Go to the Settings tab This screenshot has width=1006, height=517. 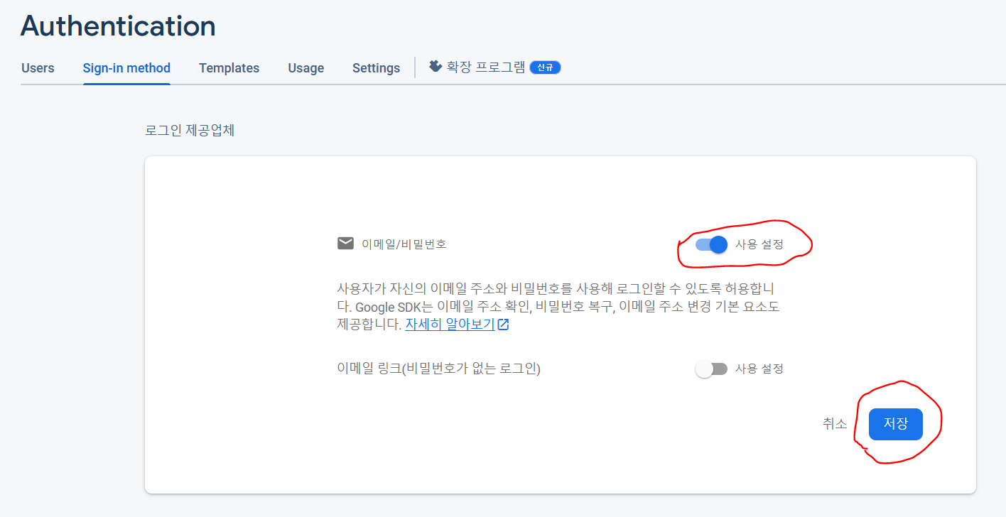[x=376, y=68]
